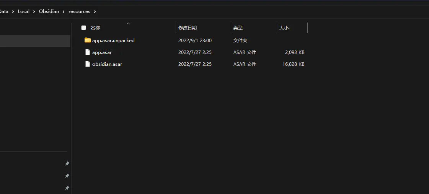429x194 pixels.
Task: Expand the chevron after Obsidian breadcrumb
Action: (64, 11)
